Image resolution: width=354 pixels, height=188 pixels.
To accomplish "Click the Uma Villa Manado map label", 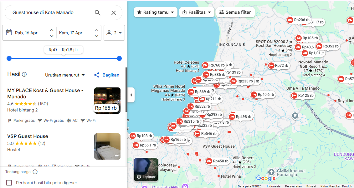I will 303,88.
